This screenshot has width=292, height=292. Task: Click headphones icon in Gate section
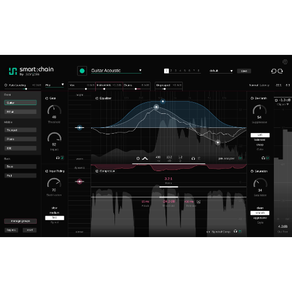(x=58, y=158)
